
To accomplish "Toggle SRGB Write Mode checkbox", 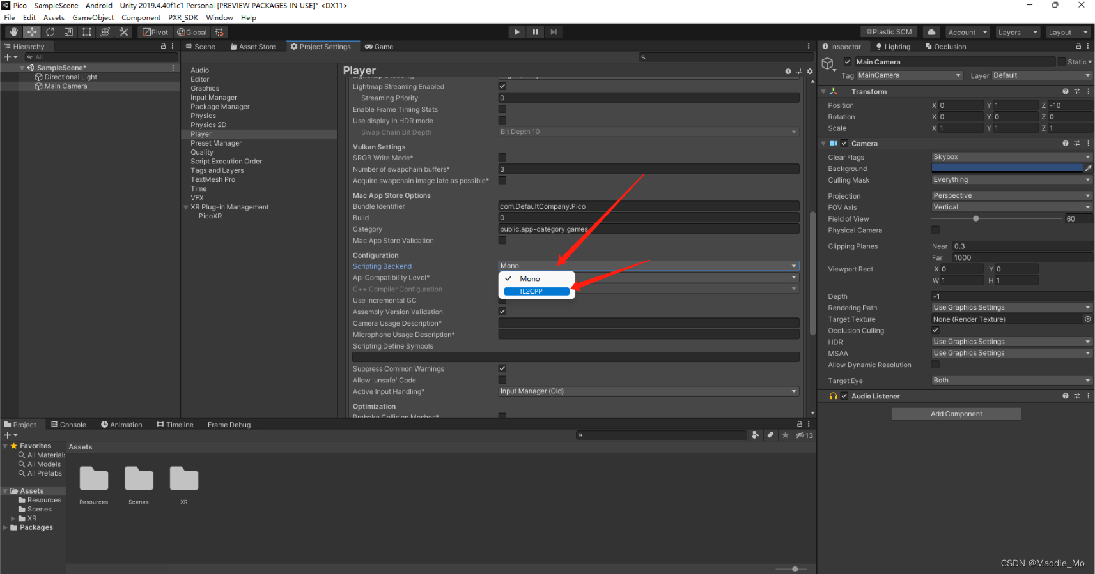I will click(502, 157).
